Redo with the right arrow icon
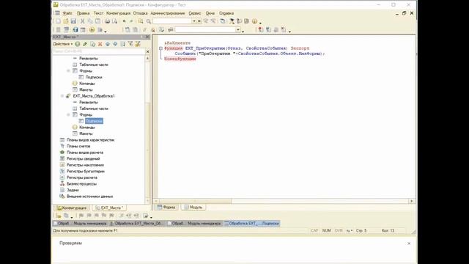 point(131,21)
